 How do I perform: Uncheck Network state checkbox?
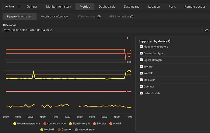141,93
